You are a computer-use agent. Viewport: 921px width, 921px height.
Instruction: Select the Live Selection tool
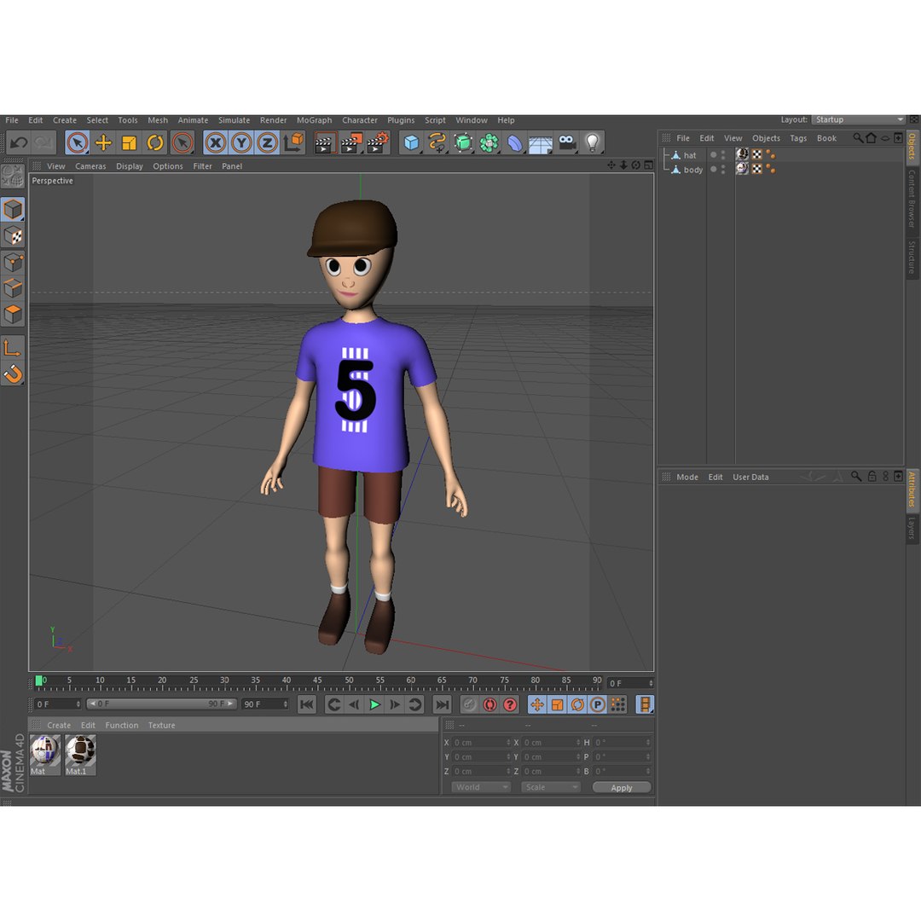(78, 142)
